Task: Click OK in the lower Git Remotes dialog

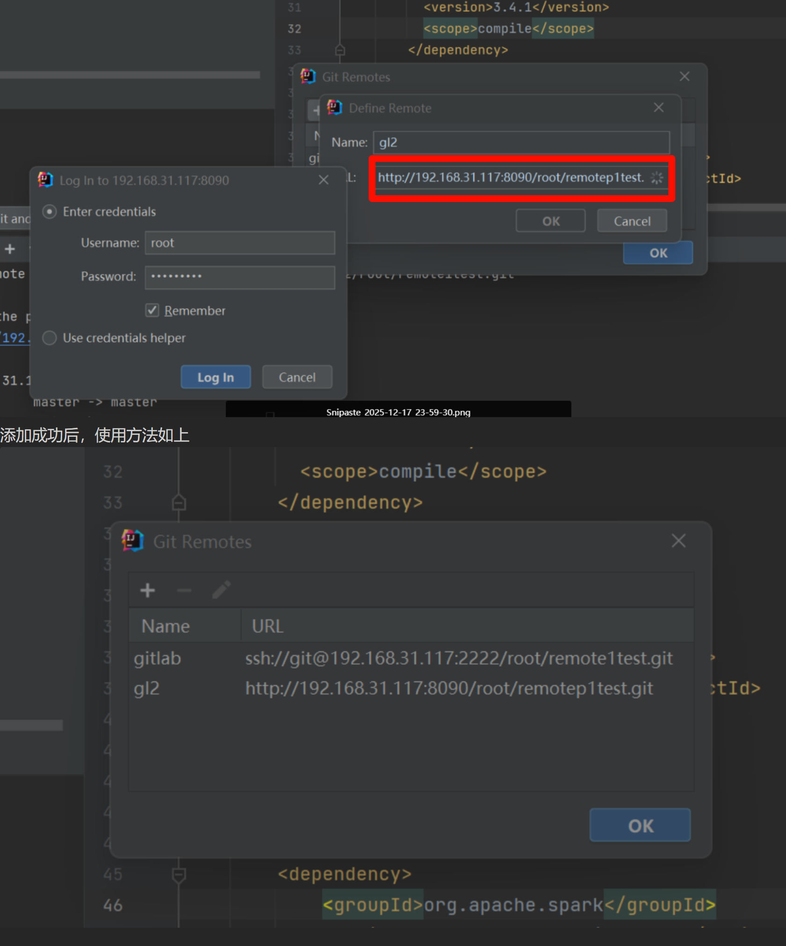Action: [640, 825]
